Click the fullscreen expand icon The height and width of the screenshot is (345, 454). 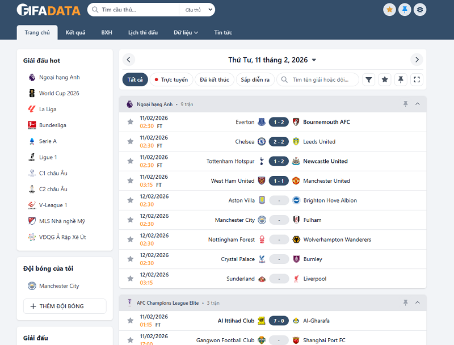click(x=417, y=80)
